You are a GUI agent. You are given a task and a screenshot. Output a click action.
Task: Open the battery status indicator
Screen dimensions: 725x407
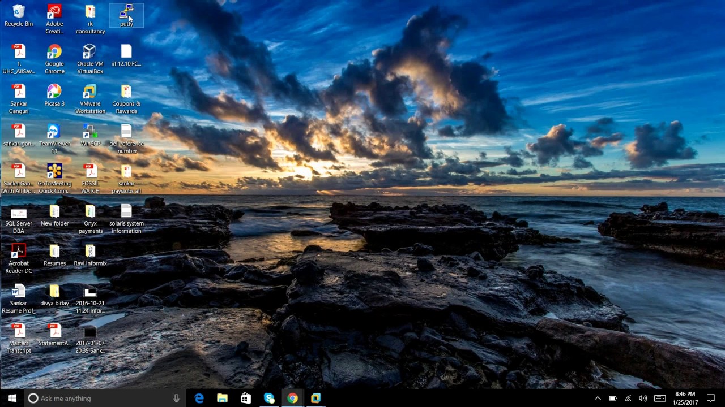pyautogui.click(x=613, y=399)
